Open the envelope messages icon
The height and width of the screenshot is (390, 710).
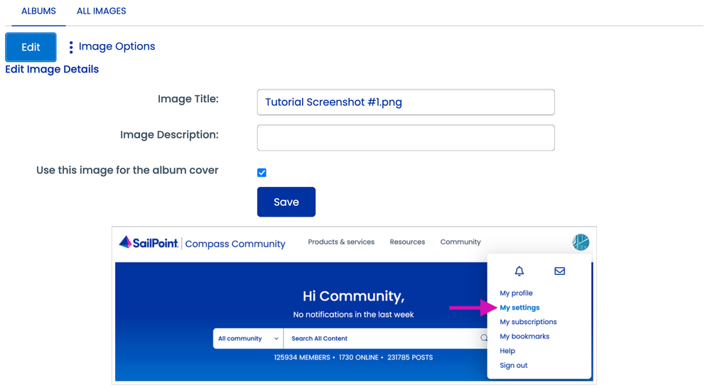pos(559,271)
